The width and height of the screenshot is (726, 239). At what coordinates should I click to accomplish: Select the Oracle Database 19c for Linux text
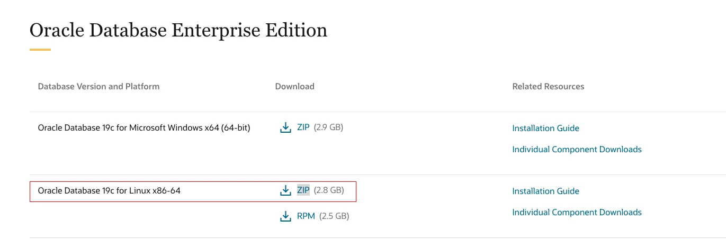pyautogui.click(x=109, y=190)
